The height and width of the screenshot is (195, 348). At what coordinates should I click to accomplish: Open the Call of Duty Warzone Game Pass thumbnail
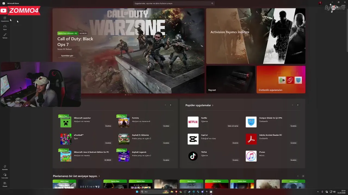[x=64, y=184]
